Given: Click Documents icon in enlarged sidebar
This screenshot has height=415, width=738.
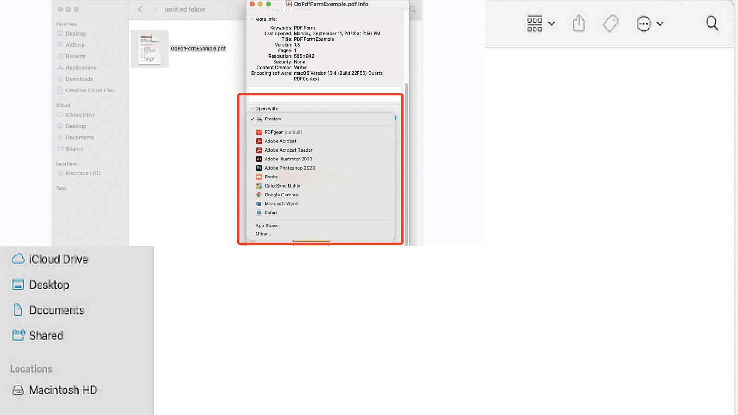Looking at the screenshot, I should (18, 310).
